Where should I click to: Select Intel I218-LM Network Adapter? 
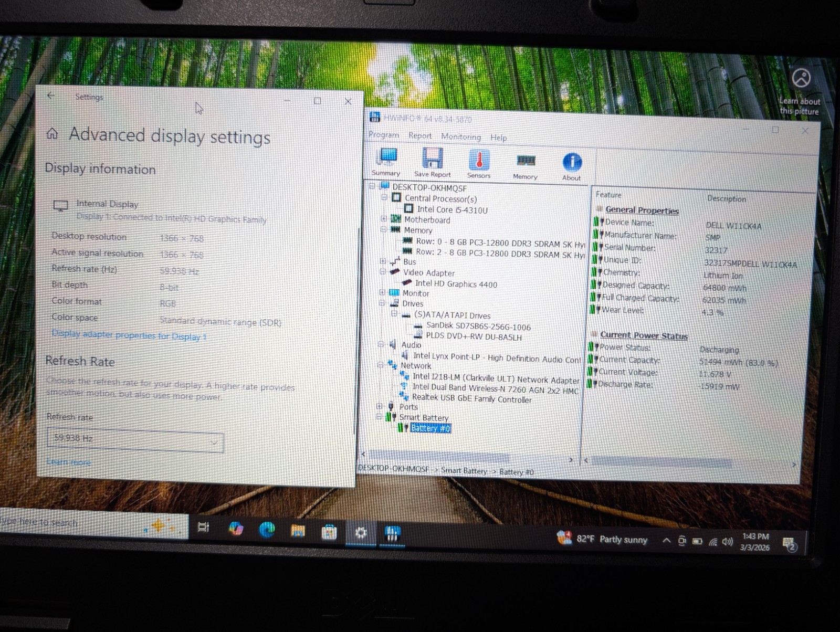point(496,378)
